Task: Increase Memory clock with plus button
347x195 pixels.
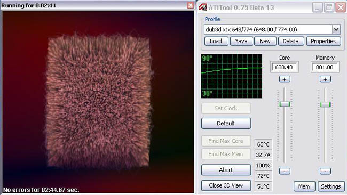Action: pyautogui.click(x=325, y=79)
